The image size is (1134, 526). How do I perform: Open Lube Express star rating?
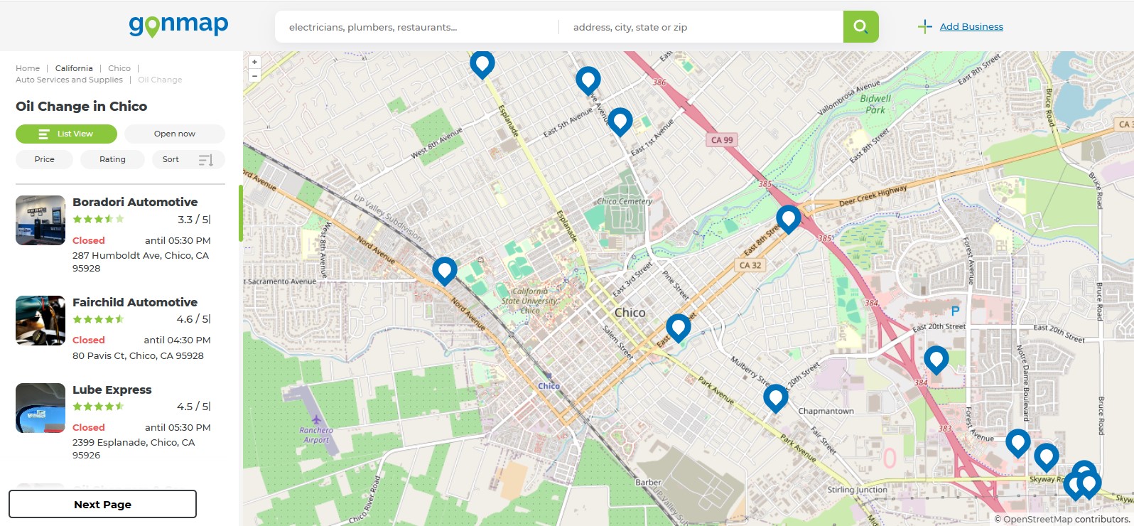pyautogui.click(x=98, y=407)
